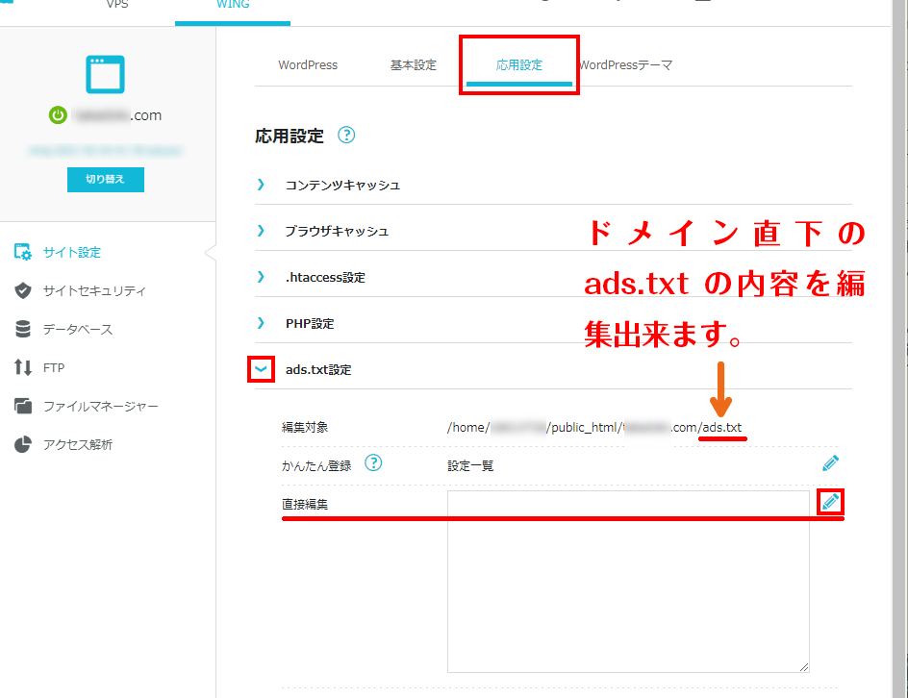Click the 編集対象 label

(305, 427)
